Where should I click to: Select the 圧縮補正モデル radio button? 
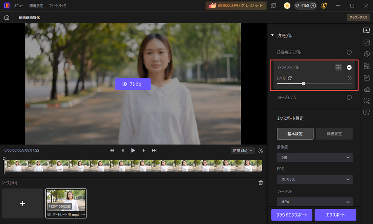click(x=349, y=52)
